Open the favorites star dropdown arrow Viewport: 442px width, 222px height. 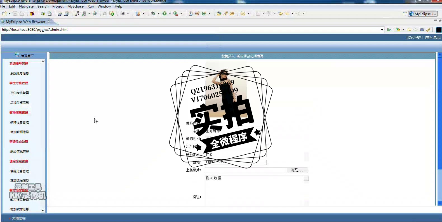pos(403,30)
